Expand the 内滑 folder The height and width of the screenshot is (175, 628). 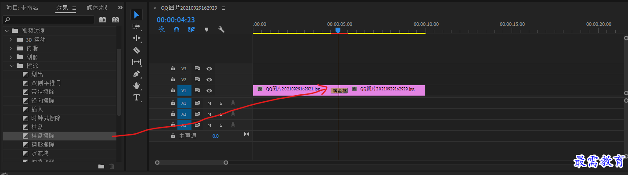(11, 48)
